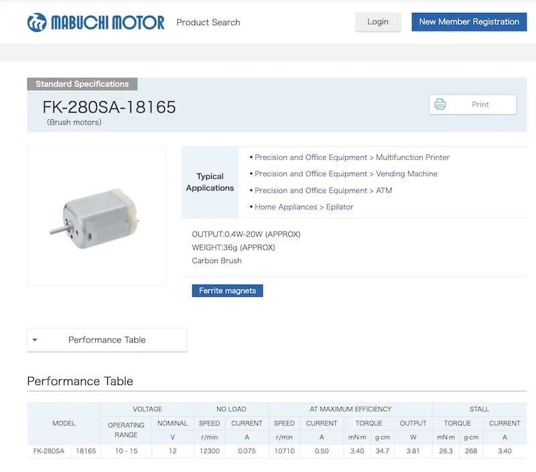536x472 pixels.
Task: Open New Member Registration
Action: [469, 22]
